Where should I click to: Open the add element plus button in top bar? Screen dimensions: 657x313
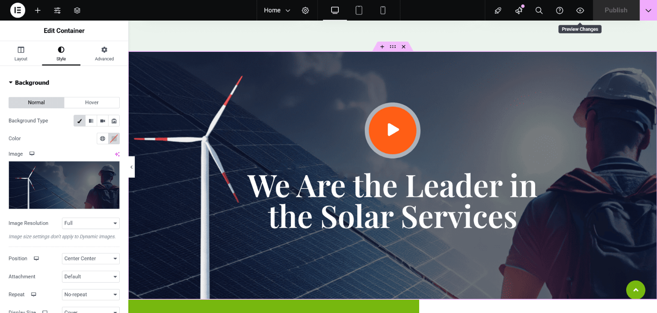[x=38, y=10]
